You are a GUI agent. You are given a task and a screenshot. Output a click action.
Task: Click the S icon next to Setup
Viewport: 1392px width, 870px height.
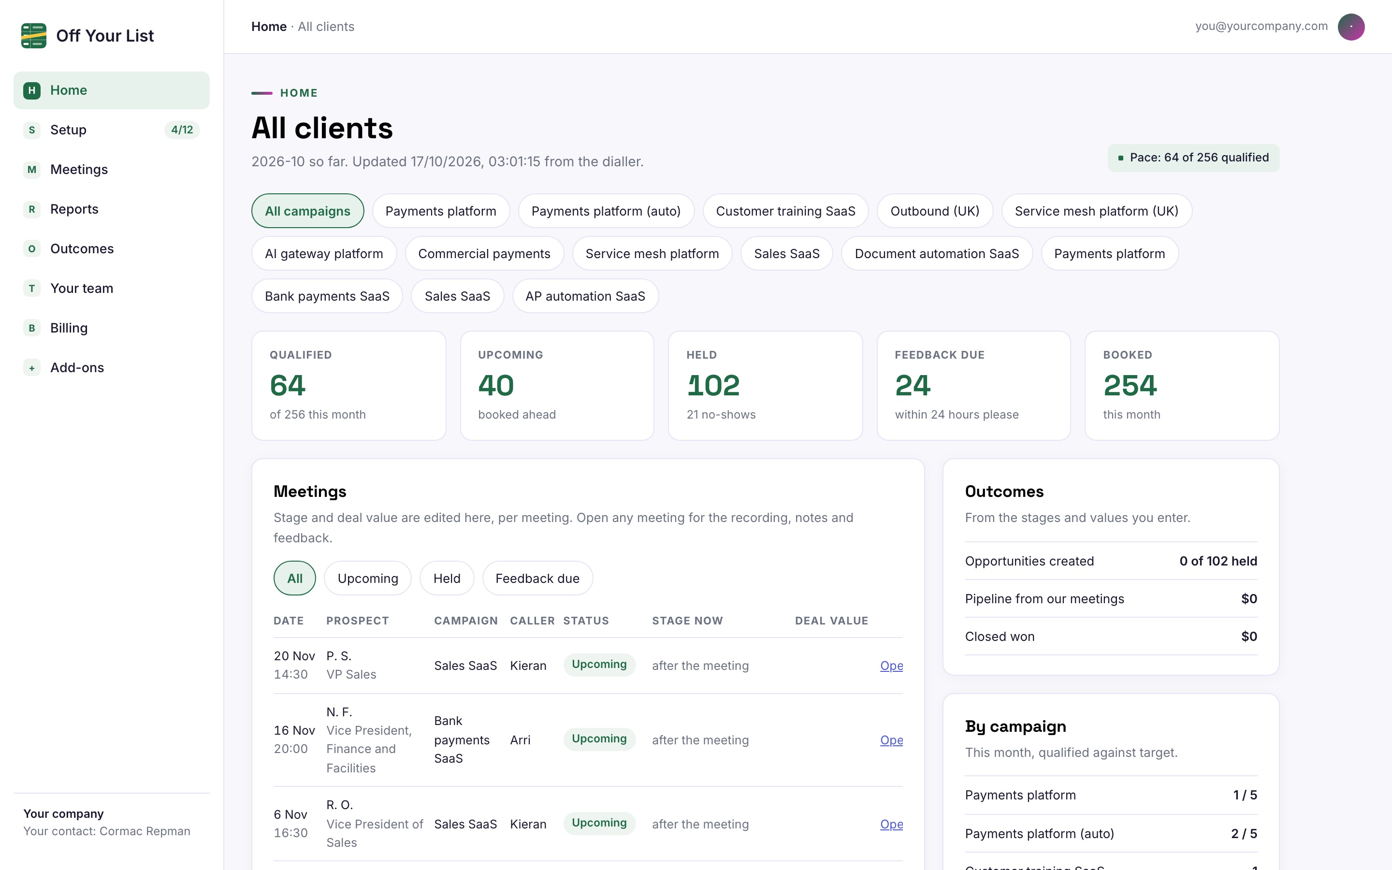tap(31, 130)
